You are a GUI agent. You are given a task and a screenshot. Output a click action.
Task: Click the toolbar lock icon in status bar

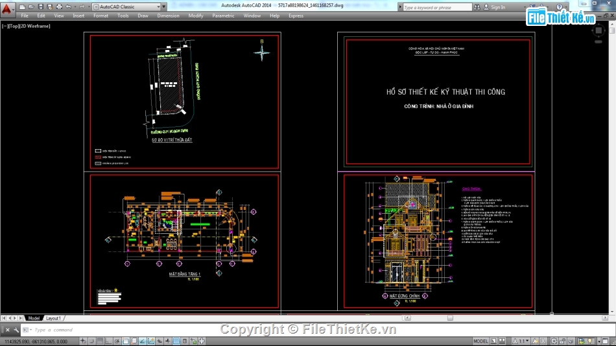coord(563,341)
